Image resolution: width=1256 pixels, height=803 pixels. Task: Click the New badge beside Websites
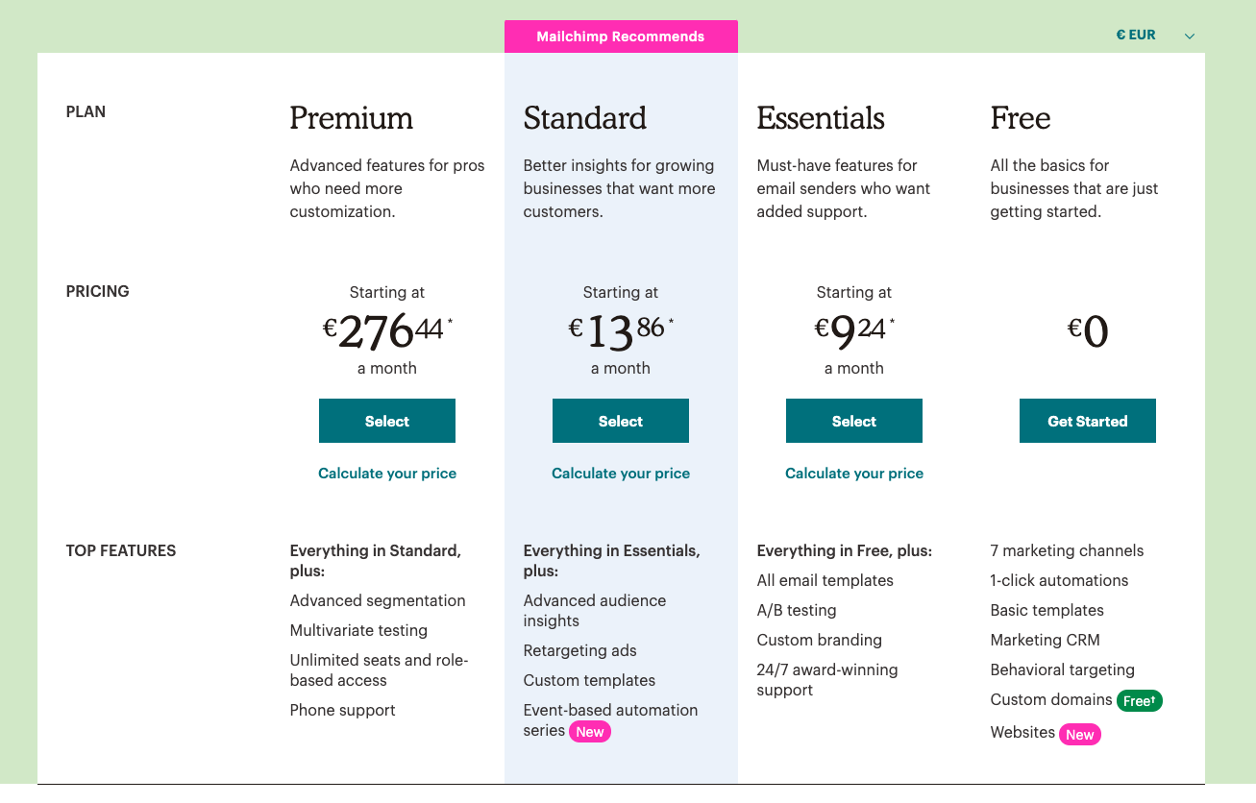point(1079,735)
